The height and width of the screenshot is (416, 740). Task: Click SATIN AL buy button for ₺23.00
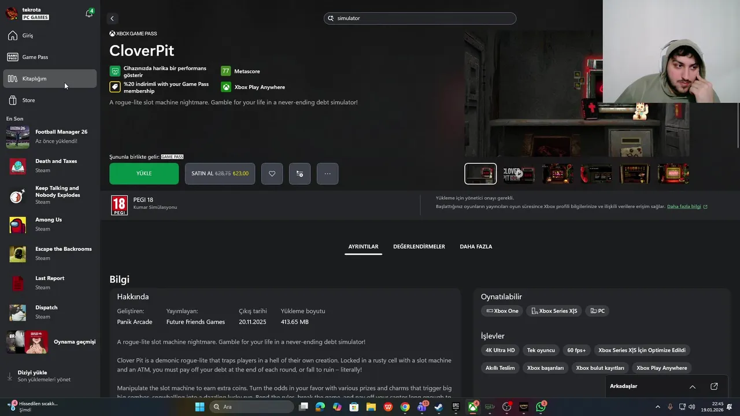pos(220,173)
